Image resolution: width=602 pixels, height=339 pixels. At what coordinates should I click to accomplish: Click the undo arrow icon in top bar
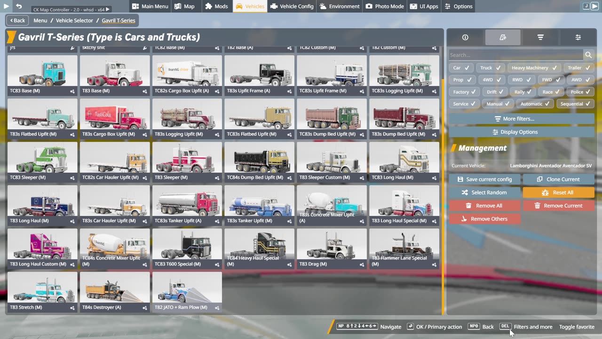[19, 6]
